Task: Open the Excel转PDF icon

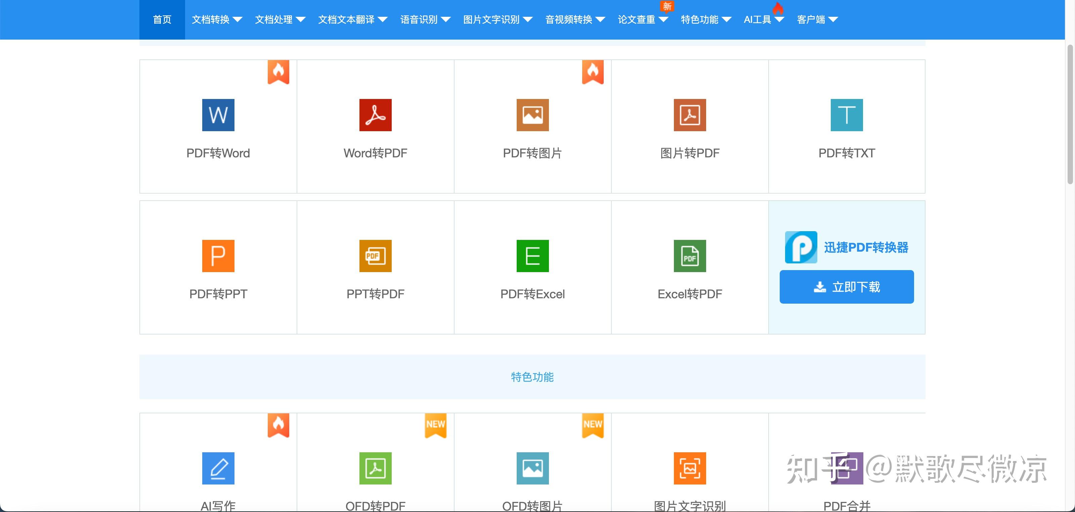Action: (689, 256)
